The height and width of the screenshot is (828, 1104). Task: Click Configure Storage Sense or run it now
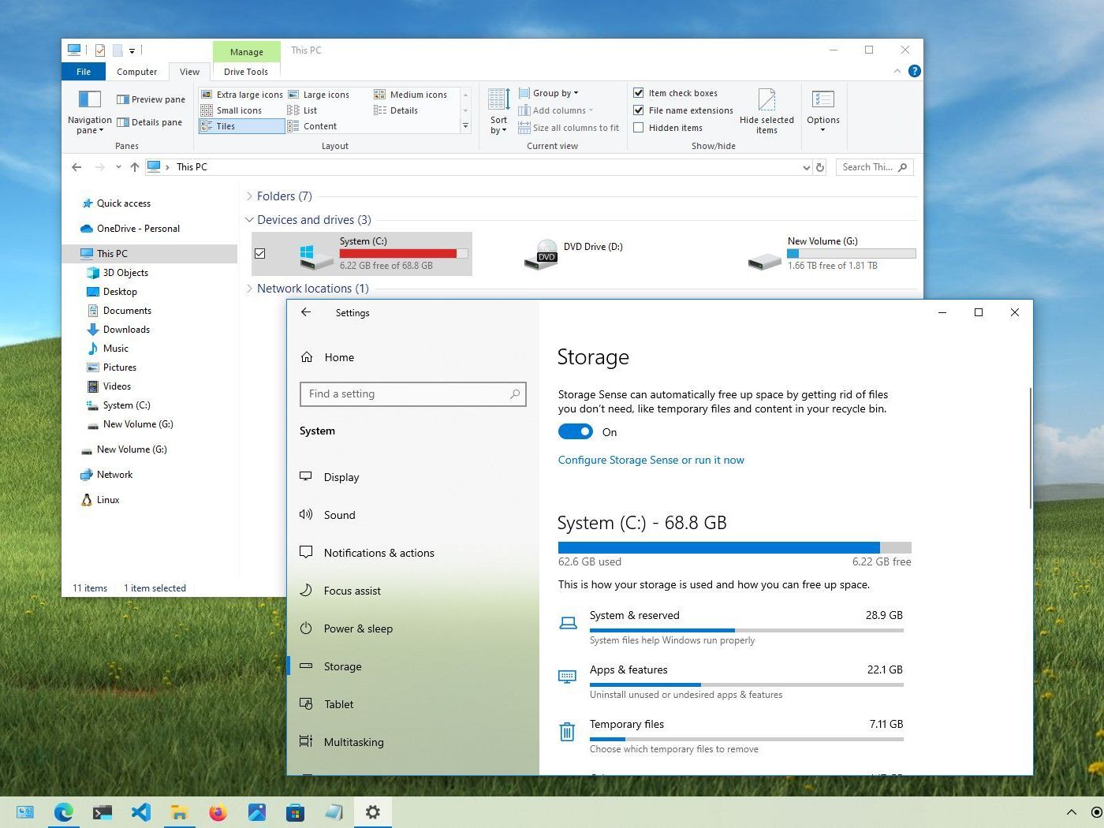tap(651, 460)
